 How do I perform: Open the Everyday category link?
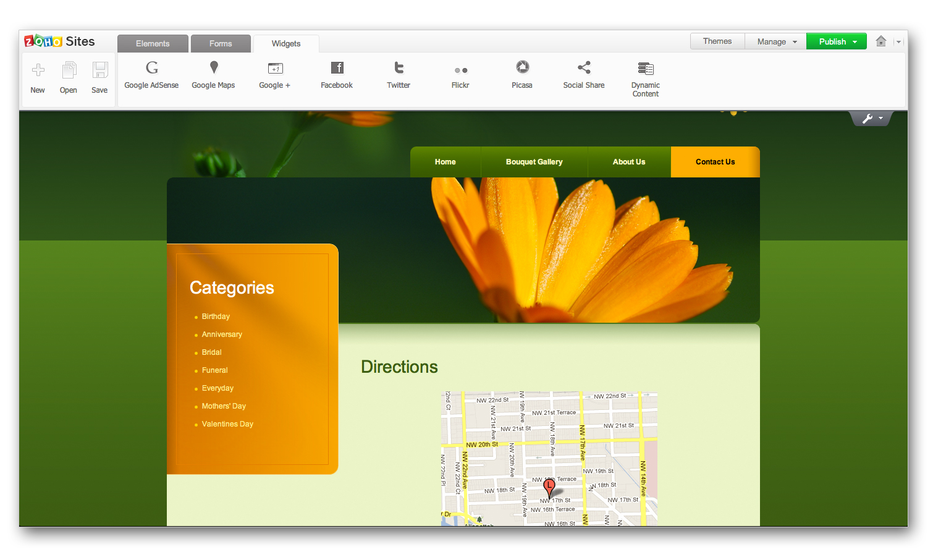tap(217, 388)
